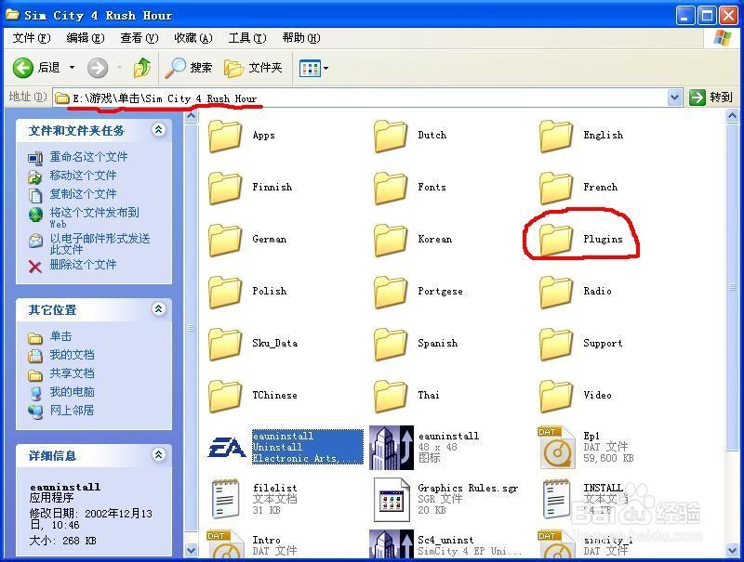Select the Spanish folder icon

[391, 344]
